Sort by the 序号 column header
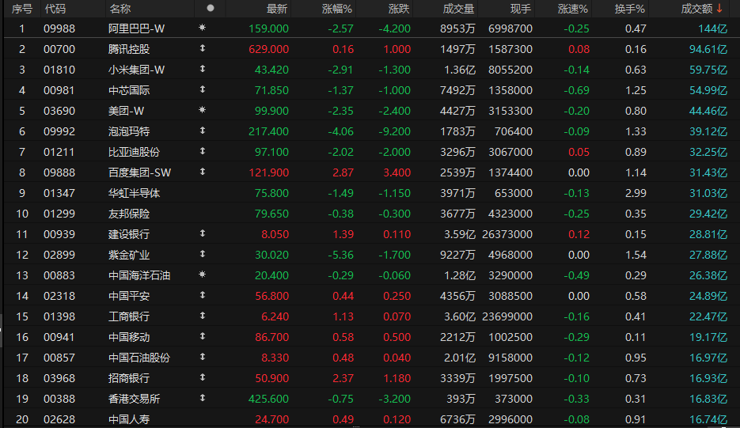Image resolution: width=740 pixels, height=428 pixels. [21, 9]
